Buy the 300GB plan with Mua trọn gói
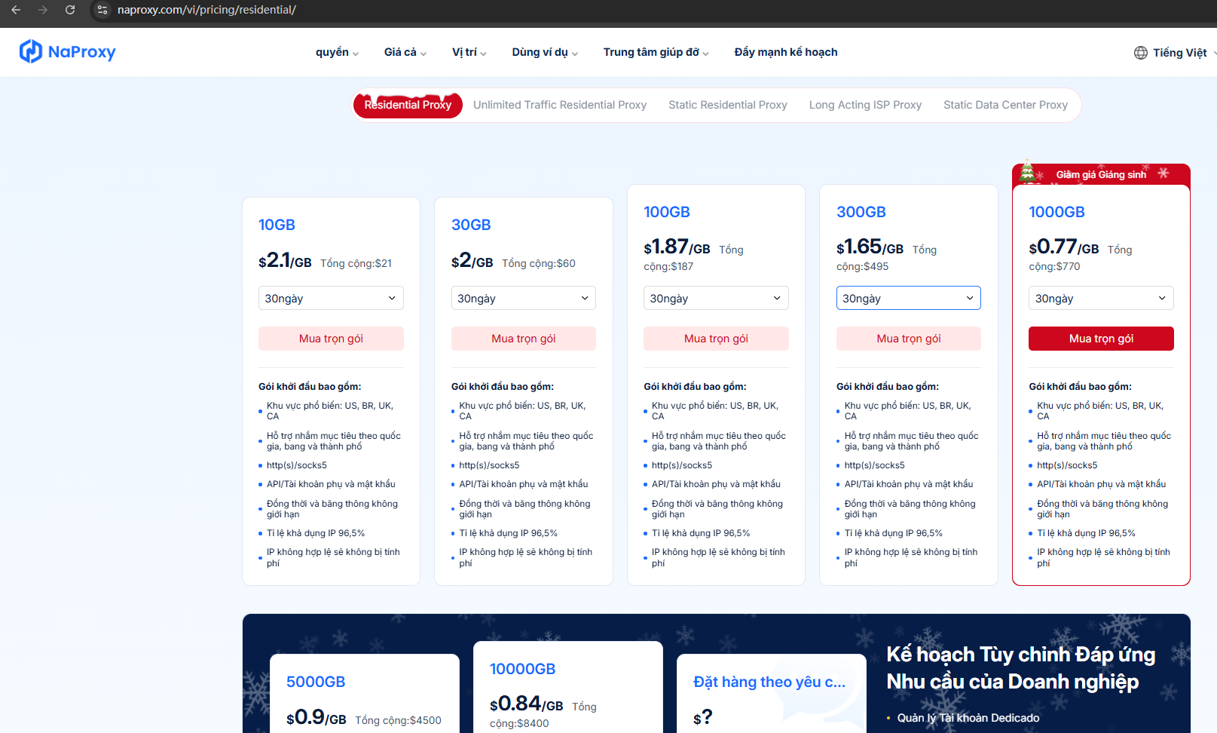 [909, 339]
